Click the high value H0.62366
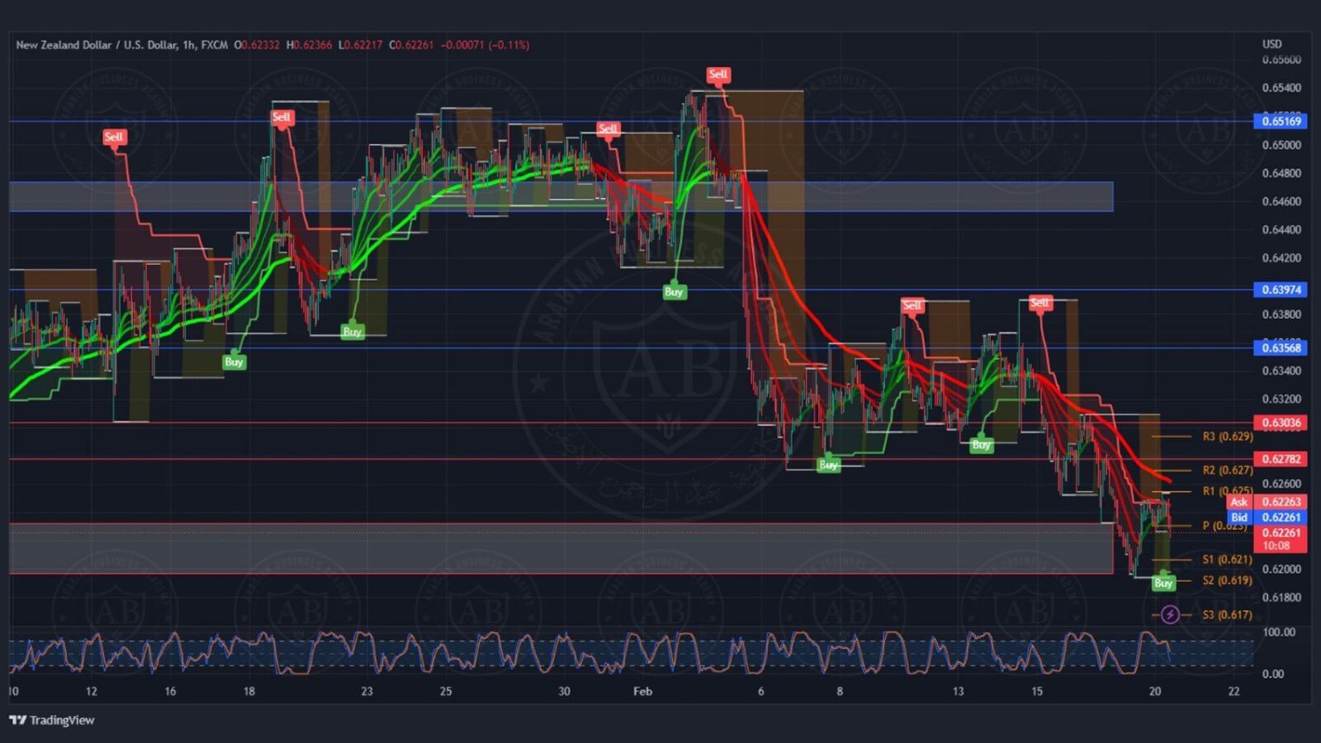The image size is (1321, 743). coord(309,45)
